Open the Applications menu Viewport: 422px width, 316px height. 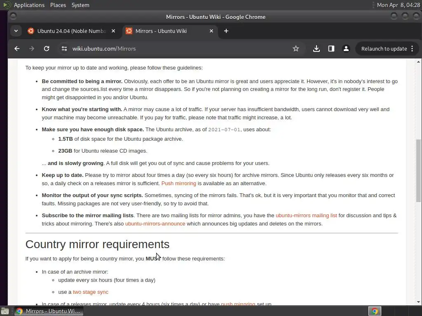29,5
